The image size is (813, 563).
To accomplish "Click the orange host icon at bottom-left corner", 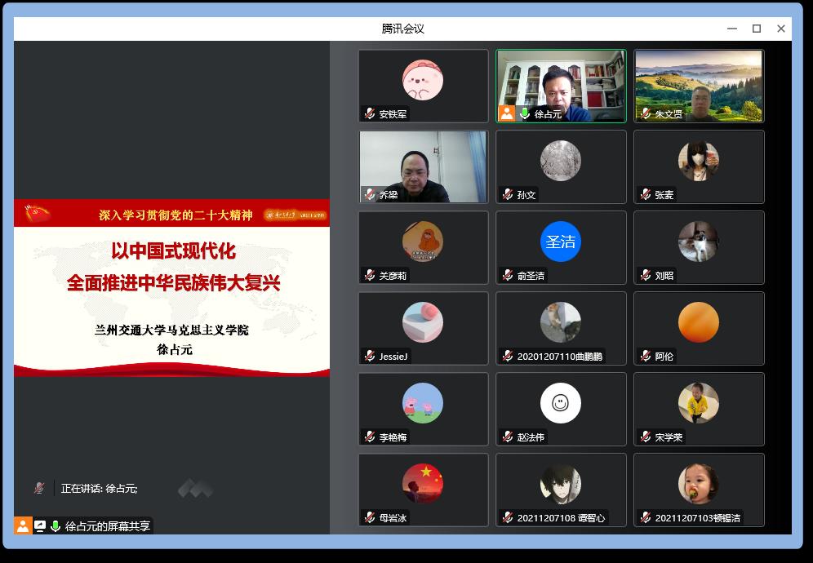I will coord(23,526).
